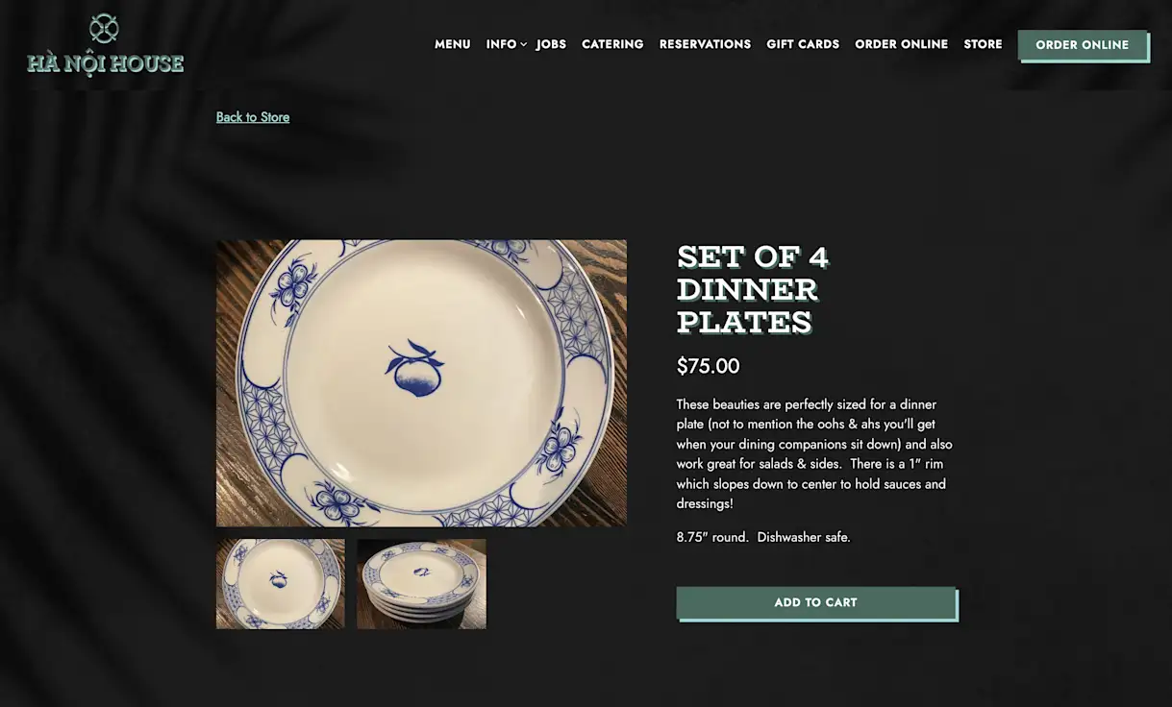
Task: Click the green Order Online button
Action: point(1083,45)
